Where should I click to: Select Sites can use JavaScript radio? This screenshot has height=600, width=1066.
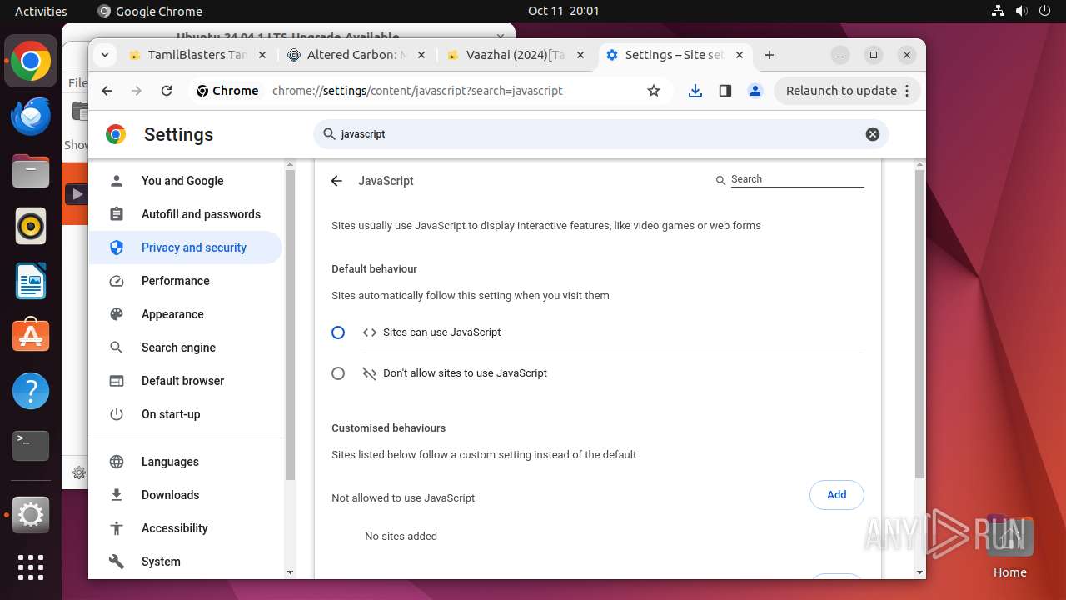point(338,332)
